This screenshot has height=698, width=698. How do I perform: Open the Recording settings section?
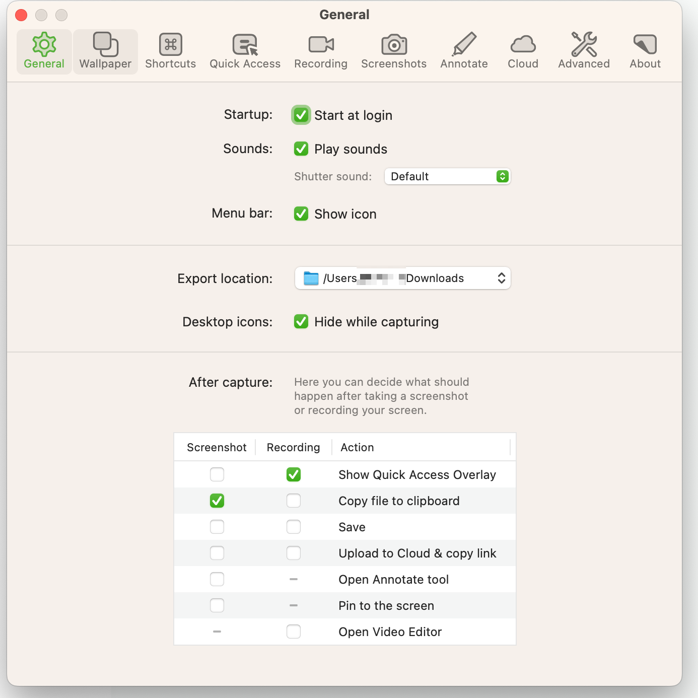[320, 50]
